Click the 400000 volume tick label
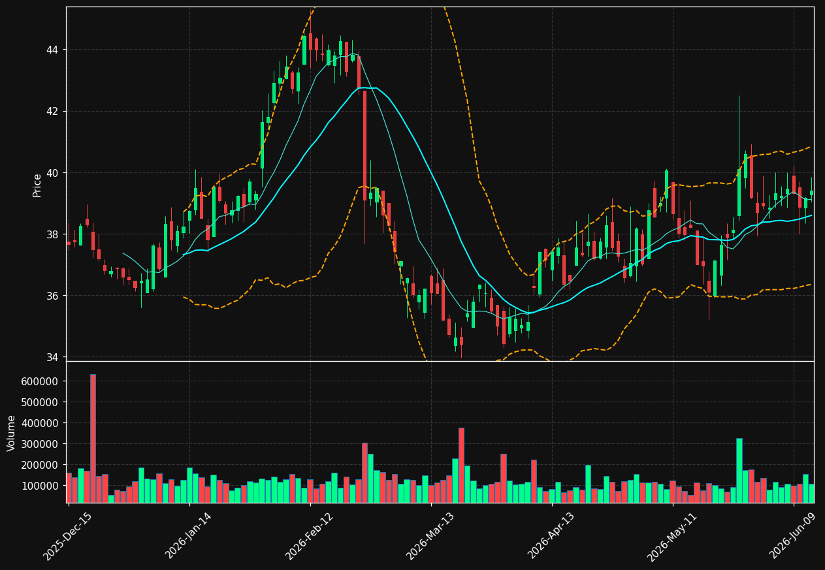The height and width of the screenshot is (570, 825). [x=40, y=423]
